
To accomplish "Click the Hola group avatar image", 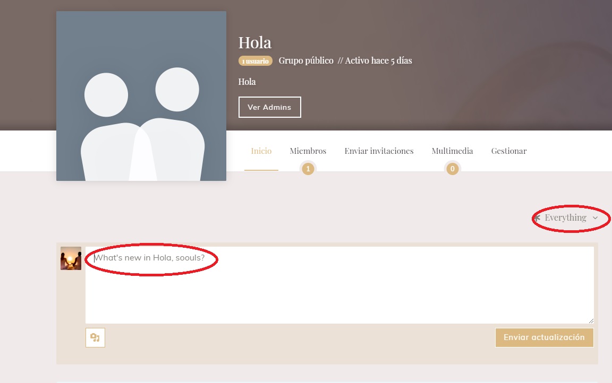I will (141, 96).
